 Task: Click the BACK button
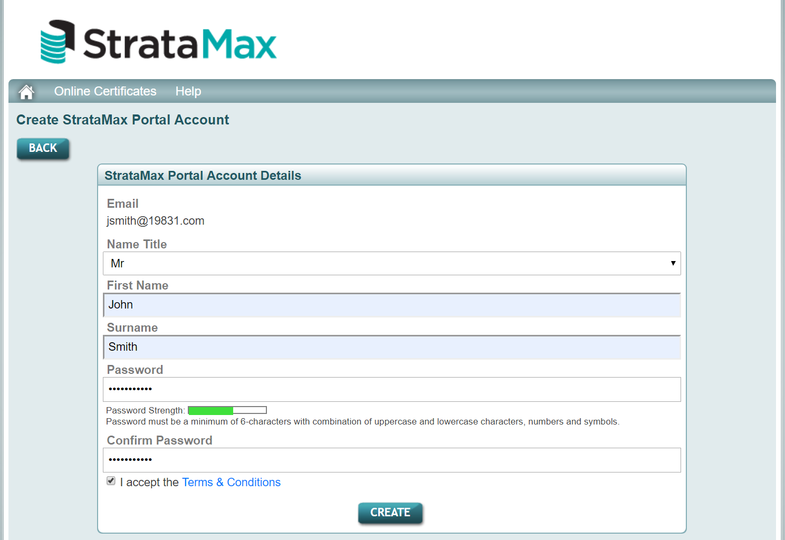click(x=43, y=148)
